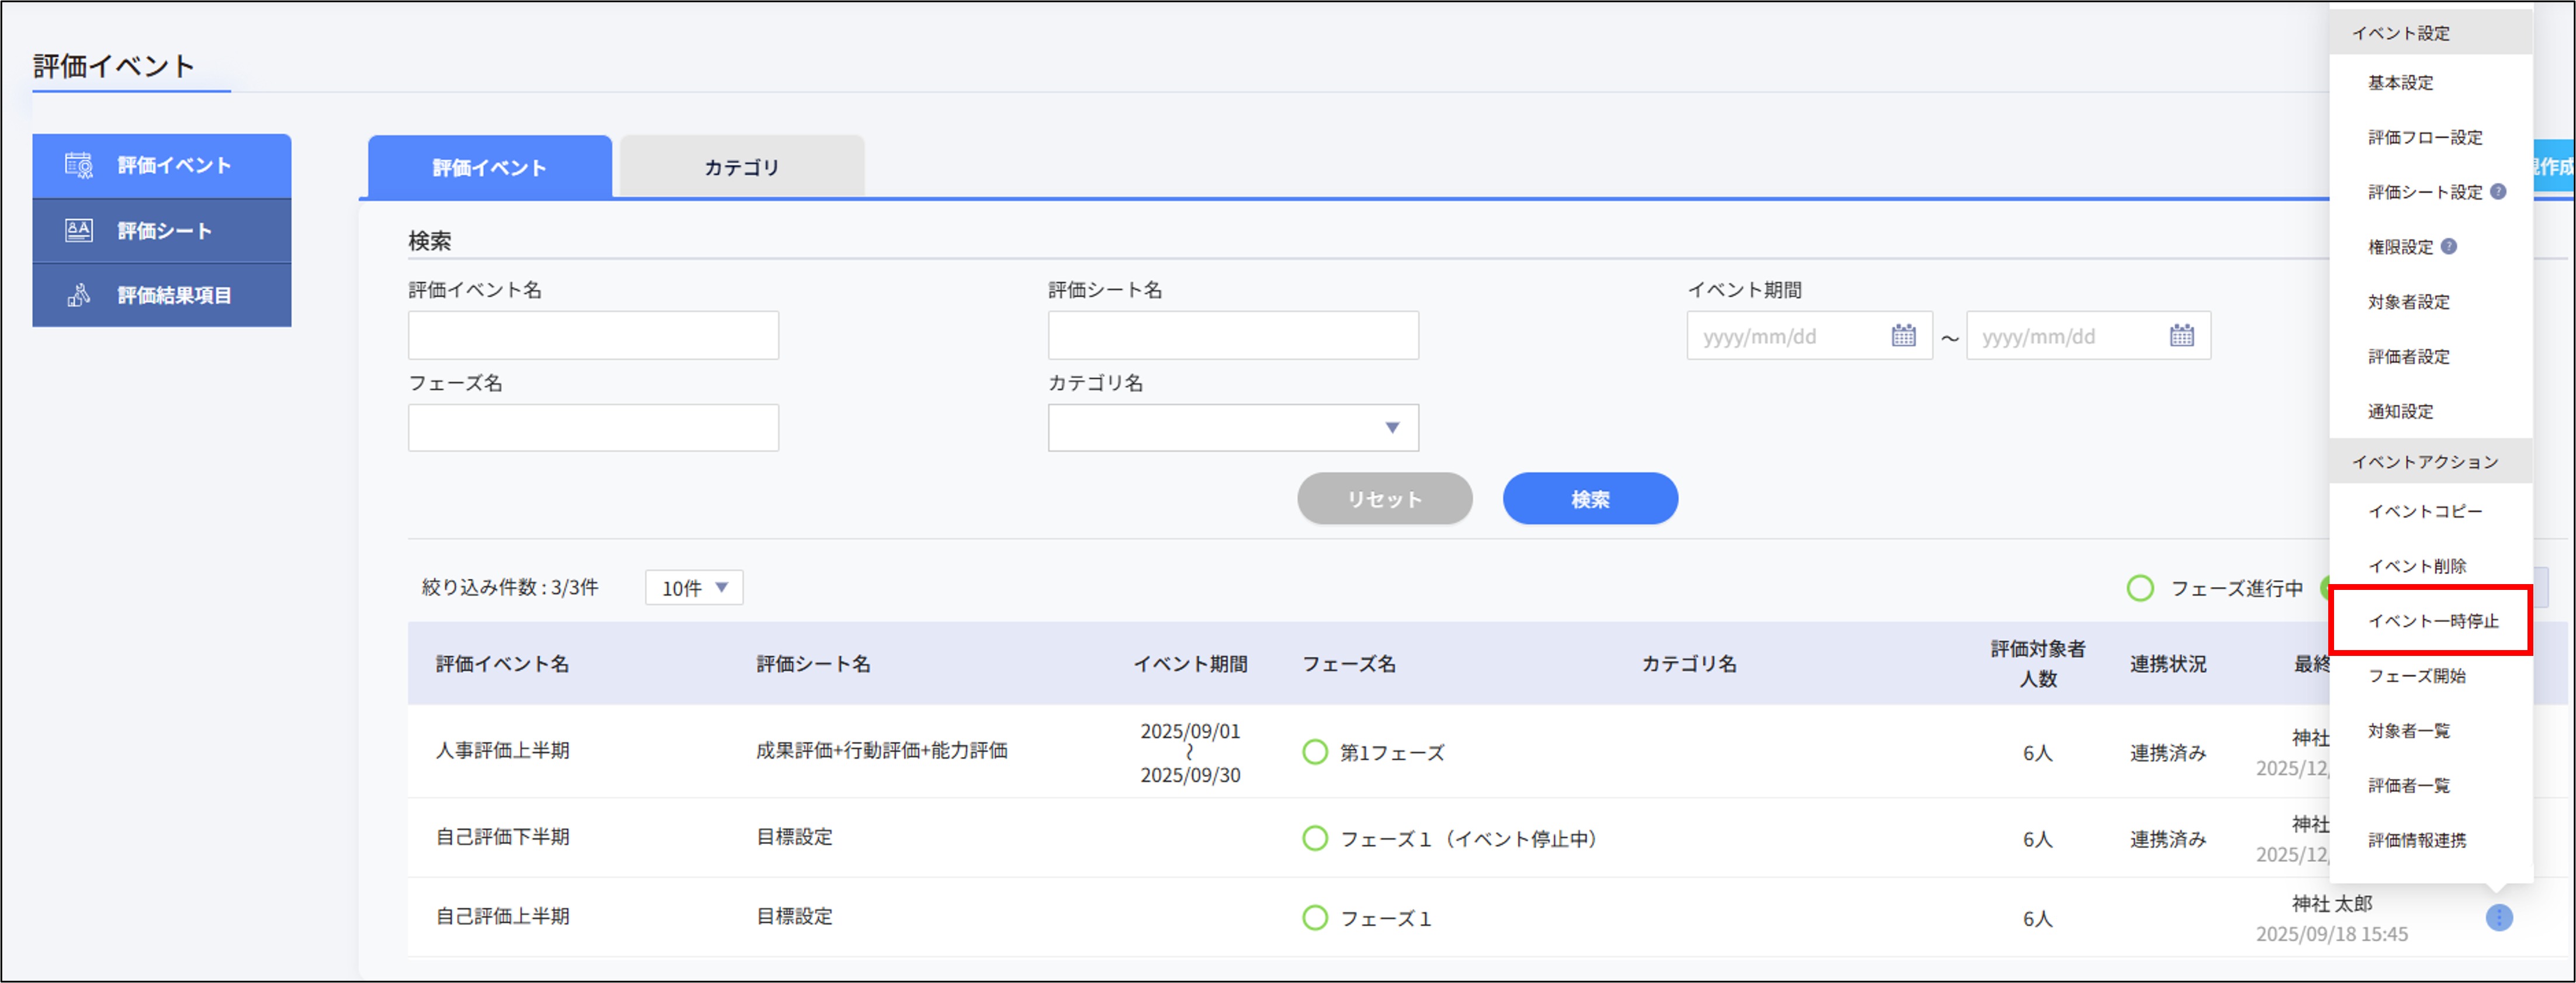This screenshot has height=983, width=2576.
Task: Click the リセット button to clear filters
Action: 1385,498
